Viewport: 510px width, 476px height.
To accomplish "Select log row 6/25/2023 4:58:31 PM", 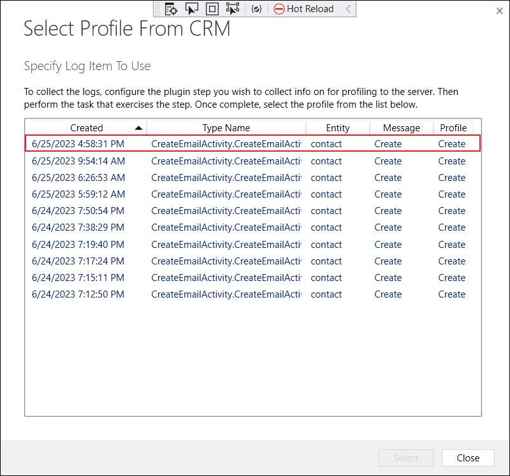I will point(252,144).
